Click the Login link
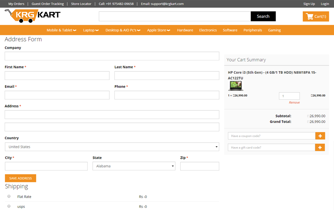Screen dimensions: 334x210 pyautogui.click(x=325, y=4)
